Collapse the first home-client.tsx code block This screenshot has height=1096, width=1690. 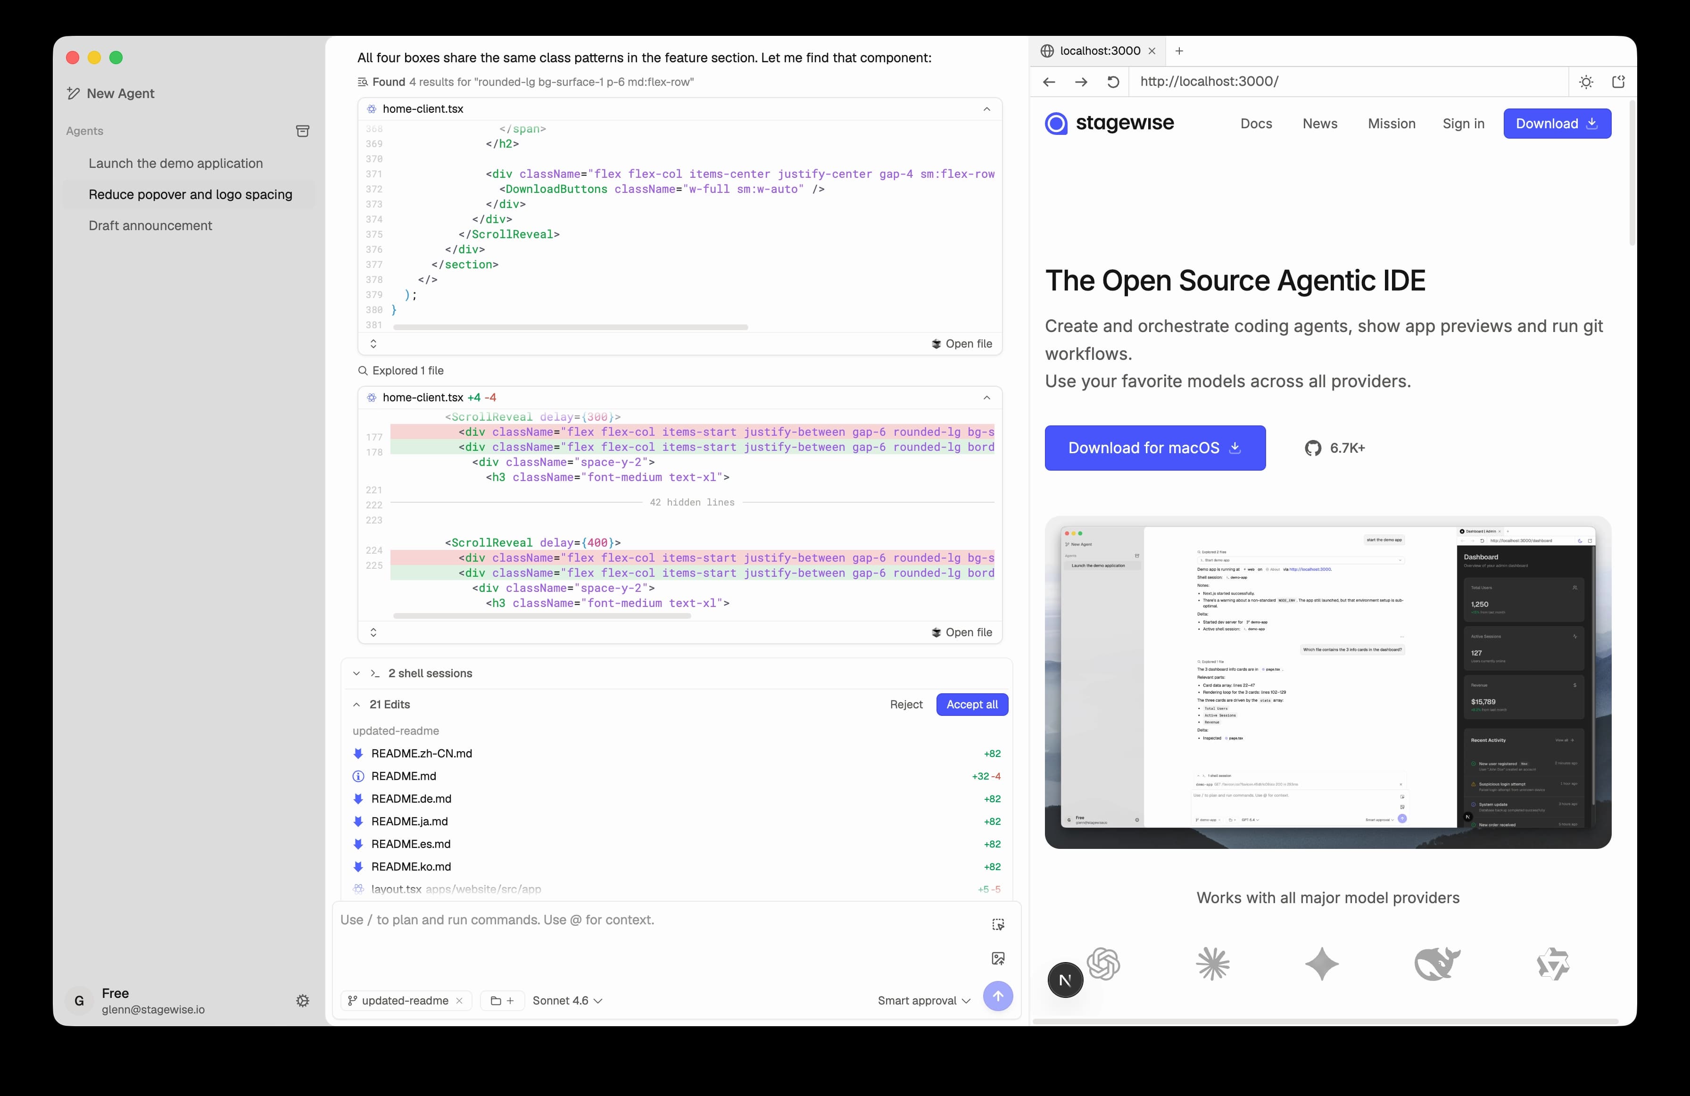986,108
